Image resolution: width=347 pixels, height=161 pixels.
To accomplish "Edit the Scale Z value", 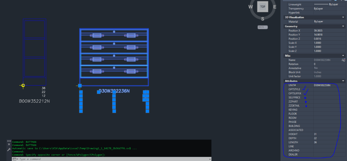I will pyautogui.click(x=329, y=51).
